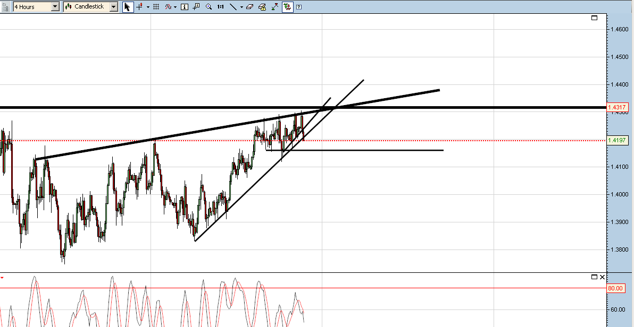Select the data cursor plus-box tool
This screenshot has width=634, height=327.
tap(196, 7)
